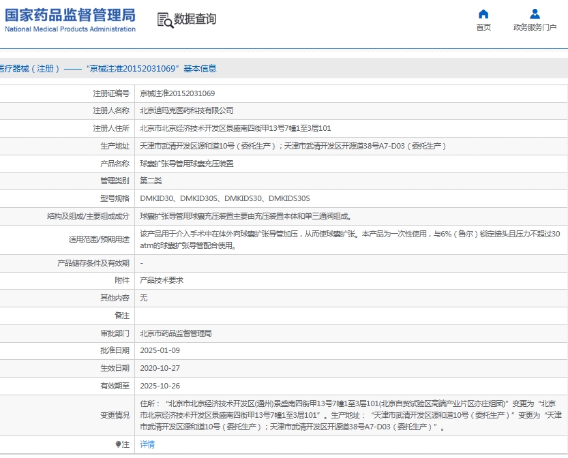Click the 结构及组成 description value
This screenshot has height=458, width=568.
point(245,217)
